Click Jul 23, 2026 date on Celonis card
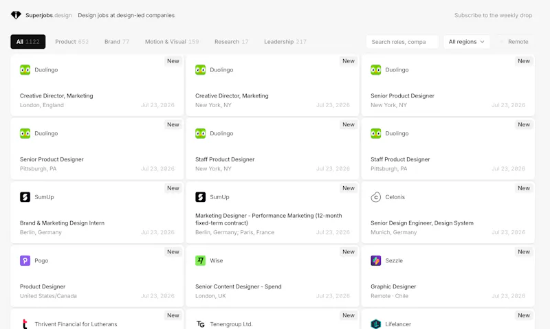Screen dimensions: 550x329 [508, 232]
